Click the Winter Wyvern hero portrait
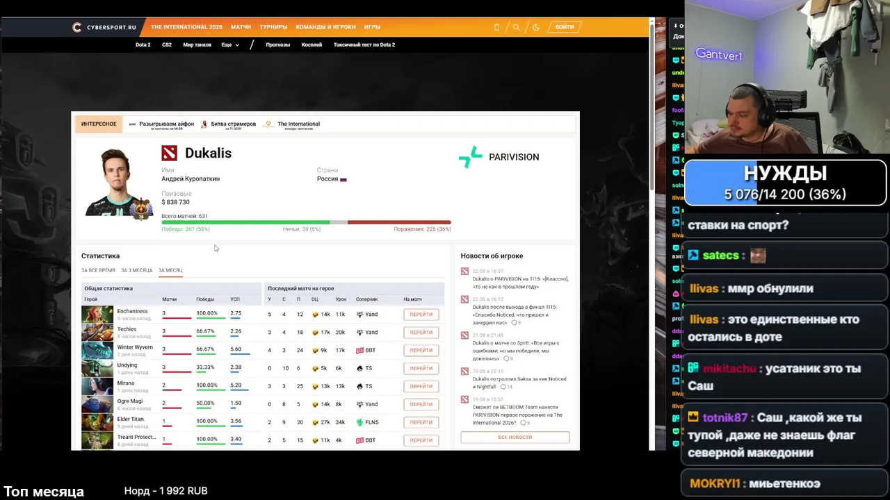The width and height of the screenshot is (890, 500). tap(97, 350)
